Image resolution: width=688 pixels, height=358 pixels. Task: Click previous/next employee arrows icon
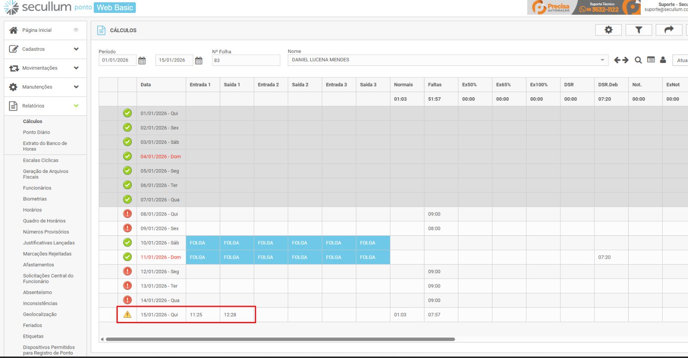(621, 60)
